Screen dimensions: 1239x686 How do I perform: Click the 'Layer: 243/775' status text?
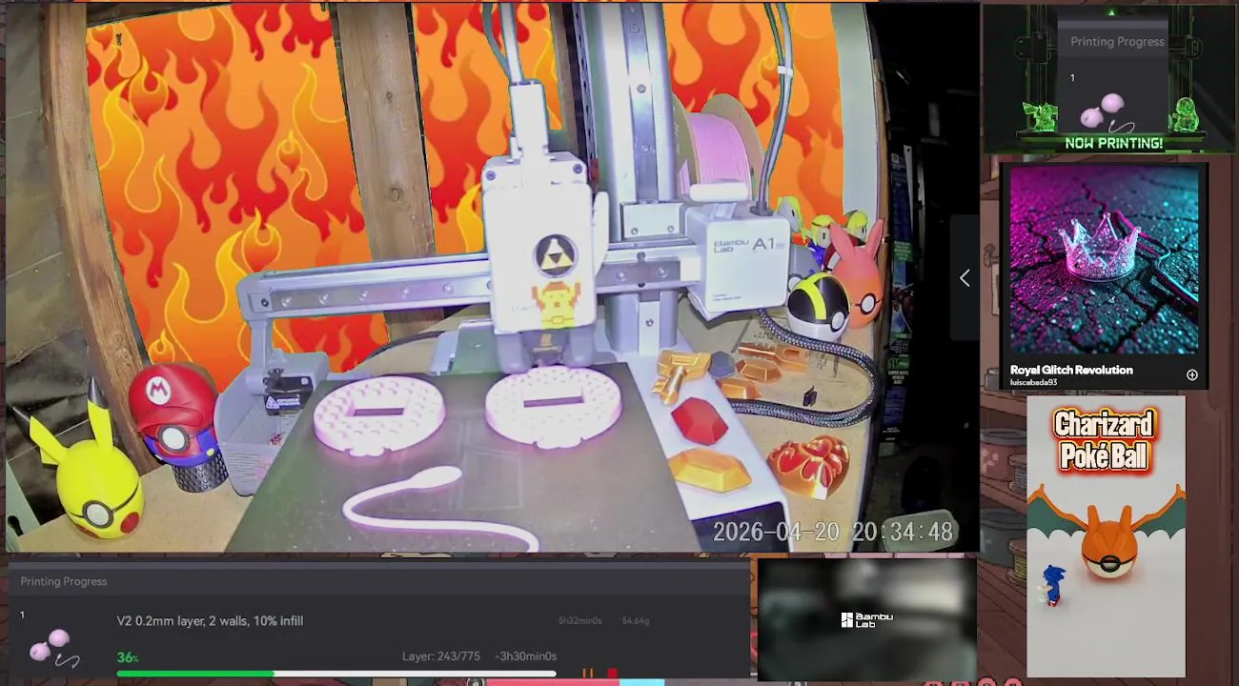pyautogui.click(x=440, y=656)
